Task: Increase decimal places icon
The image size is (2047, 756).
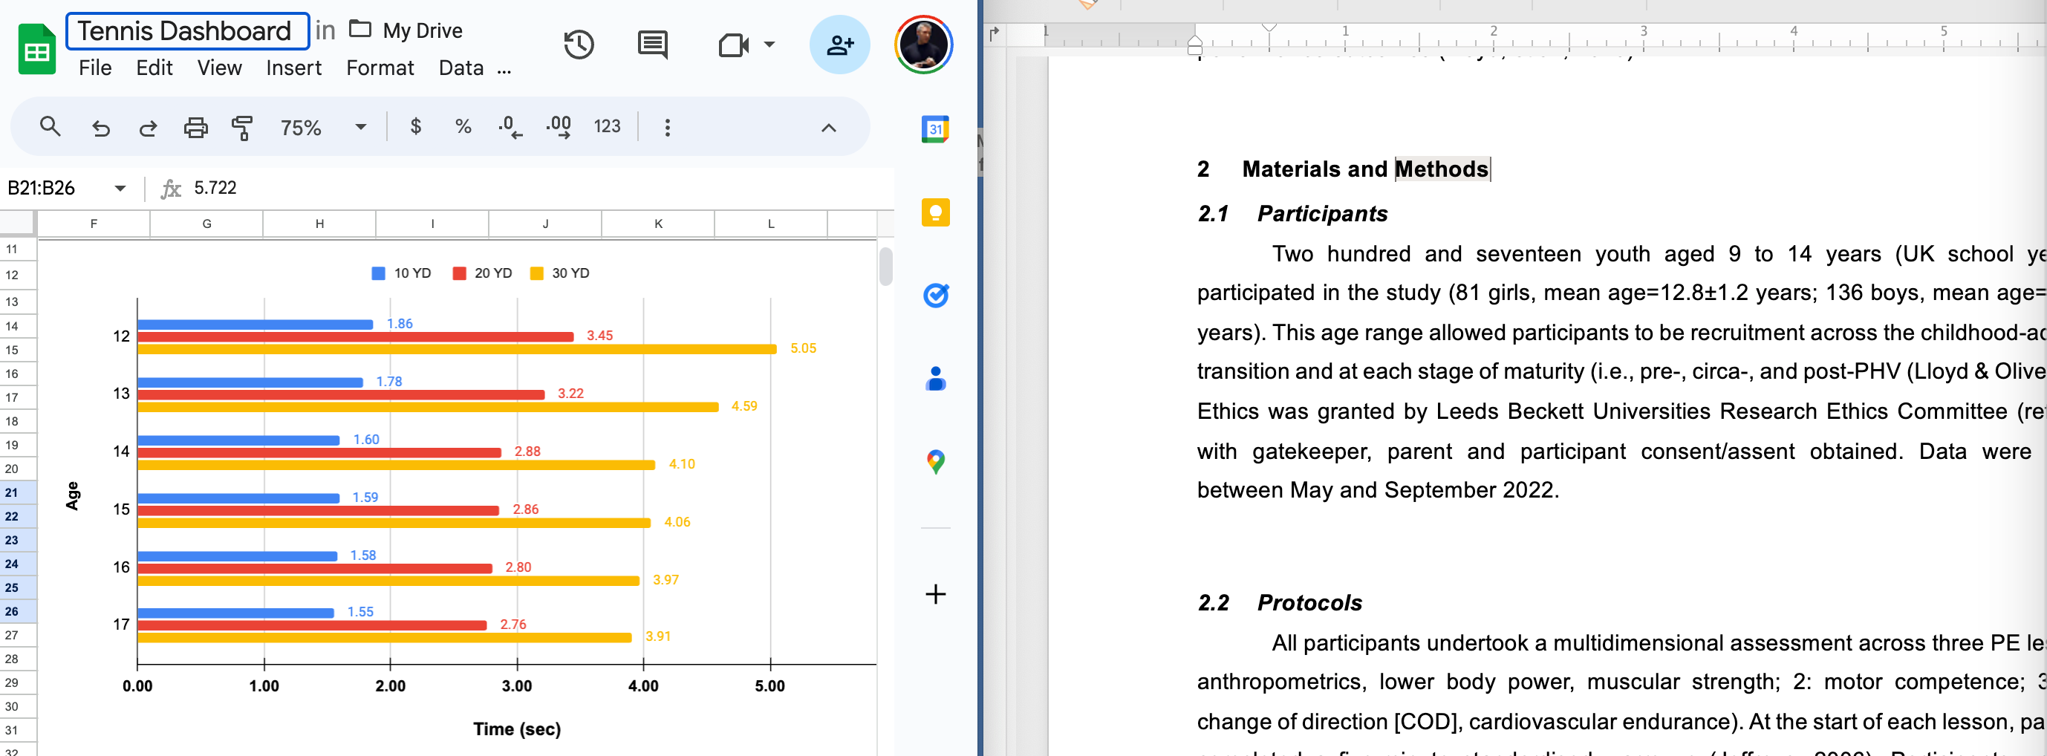Action: (559, 127)
